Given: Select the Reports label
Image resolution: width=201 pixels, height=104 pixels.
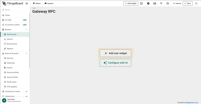Looking at the screenshot, I should click(x=10, y=49).
